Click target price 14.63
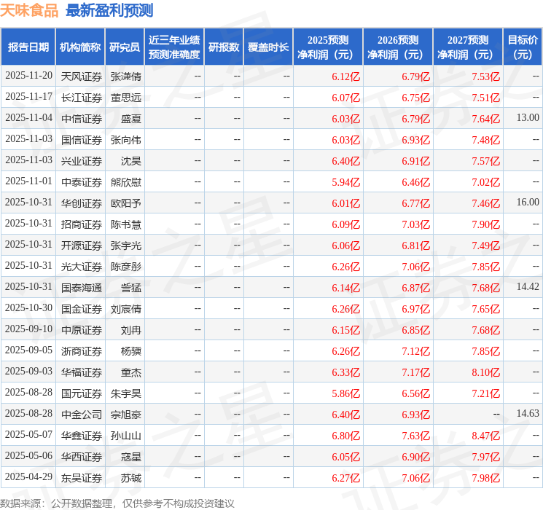This screenshot has width=543, height=510. (x=528, y=413)
